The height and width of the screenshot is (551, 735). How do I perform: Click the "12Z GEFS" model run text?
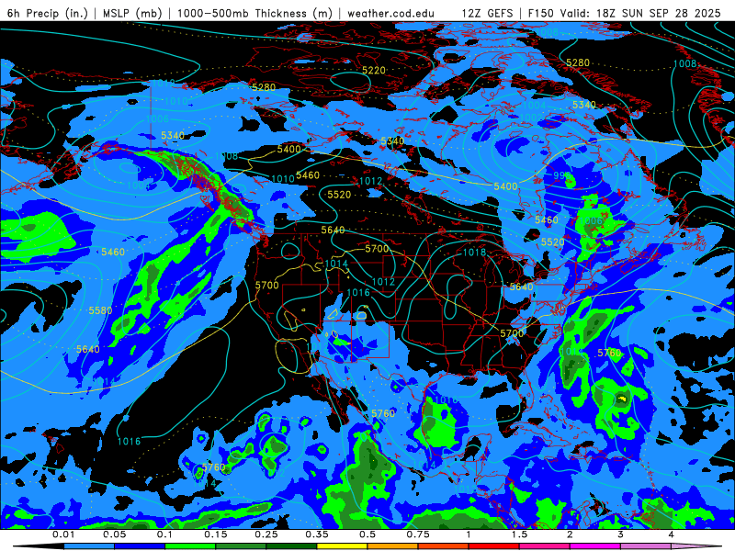(x=487, y=13)
